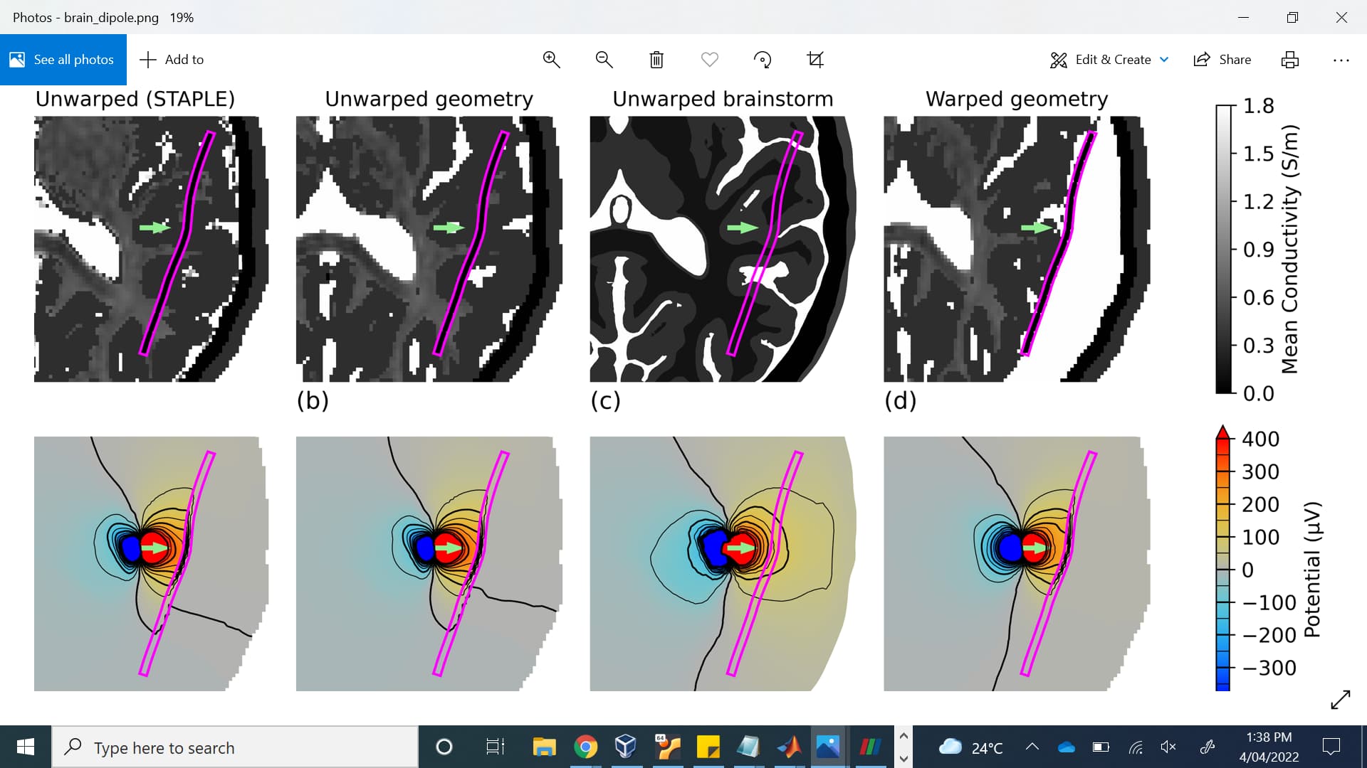This screenshot has width=1367, height=768.
Task: Open MATLAB from taskbar
Action: [789, 747]
